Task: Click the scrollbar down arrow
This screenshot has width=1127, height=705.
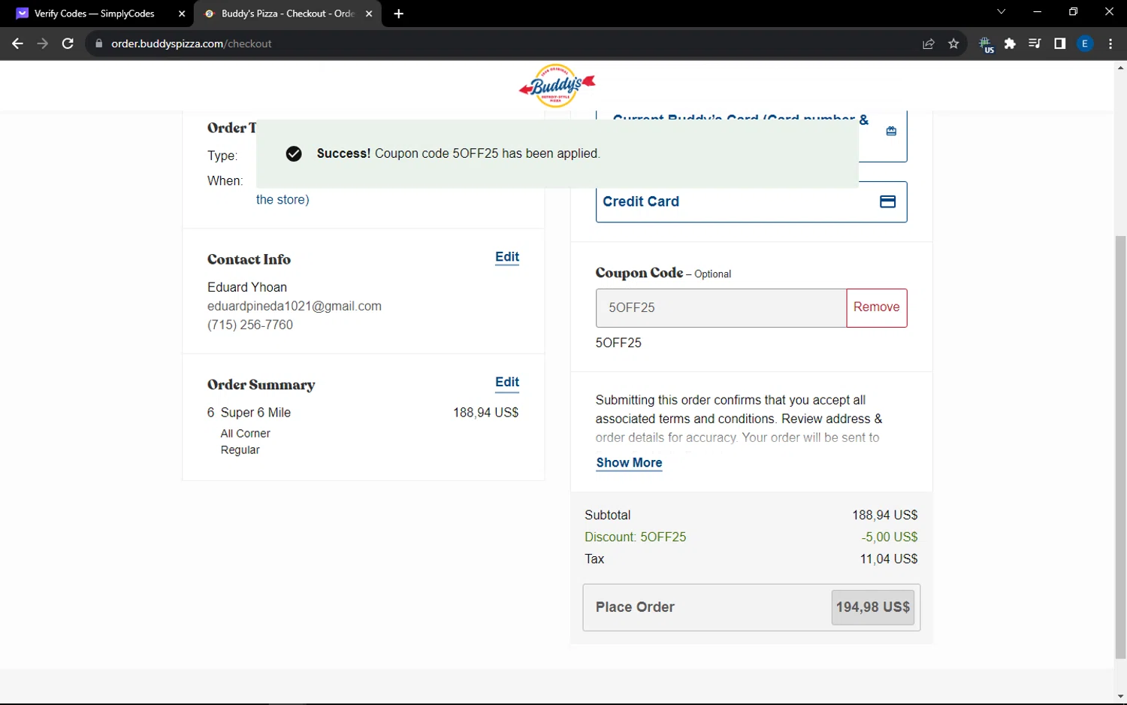Action: (1120, 696)
